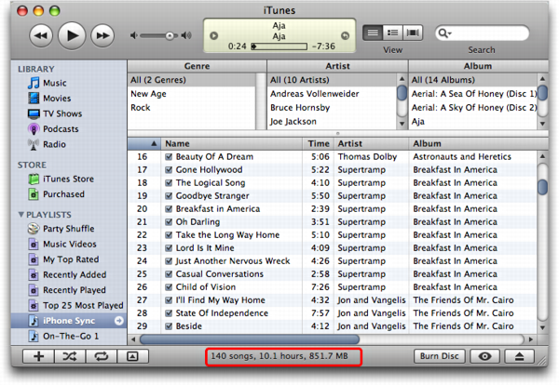
Task: Uncheck The Logical Song checkbox
Action: 169,183
